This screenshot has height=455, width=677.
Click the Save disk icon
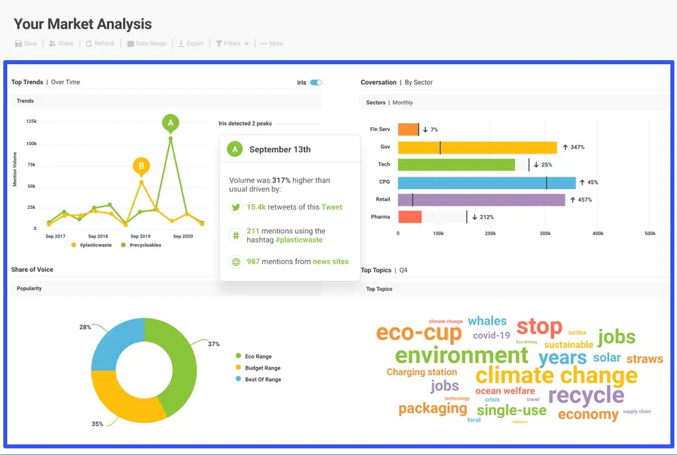pos(19,44)
